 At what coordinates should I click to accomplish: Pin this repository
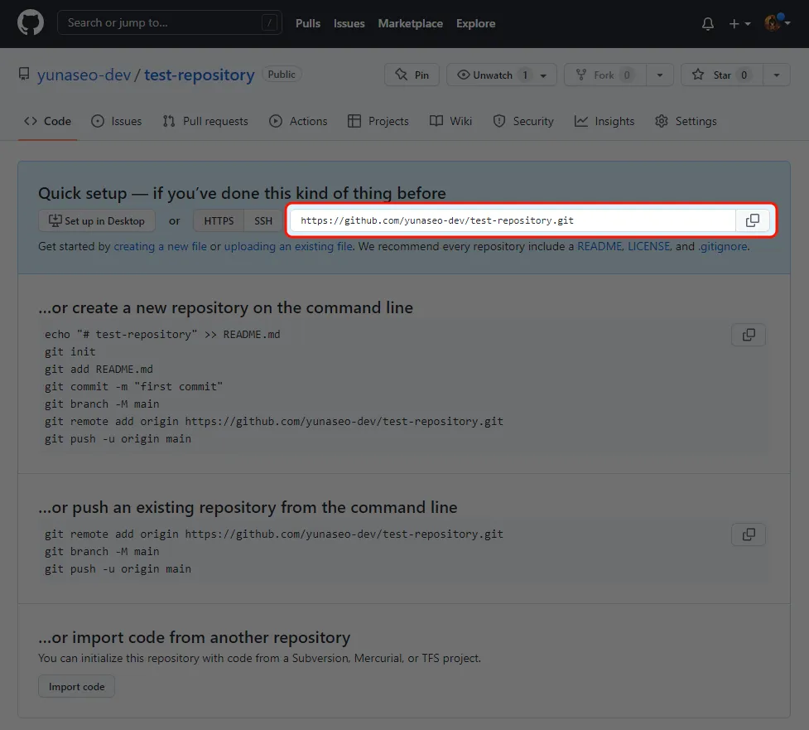412,75
